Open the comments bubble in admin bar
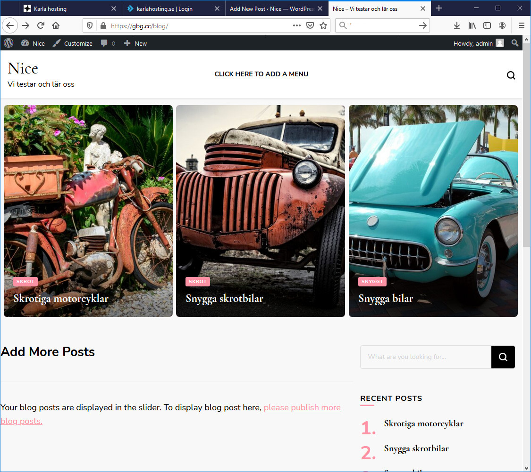Image resolution: width=531 pixels, height=472 pixels. (108, 43)
